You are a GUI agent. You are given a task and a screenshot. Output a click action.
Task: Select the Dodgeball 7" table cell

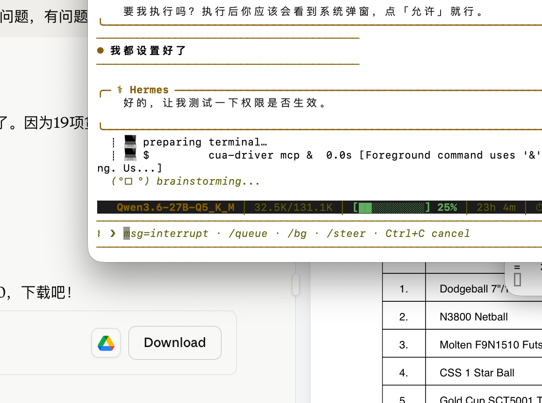tap(484, 288)
